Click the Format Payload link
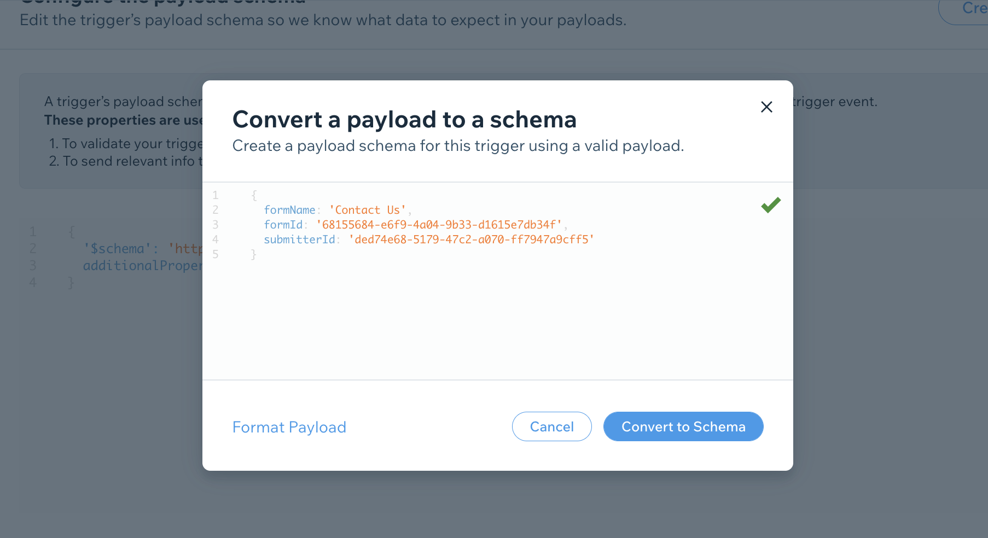The height and width of the screenshot is (538, 988). (x=289, y=427)
